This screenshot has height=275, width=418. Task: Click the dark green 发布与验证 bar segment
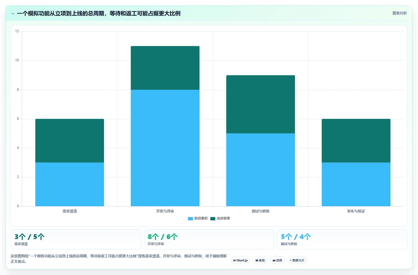click(x=356, y=141)
